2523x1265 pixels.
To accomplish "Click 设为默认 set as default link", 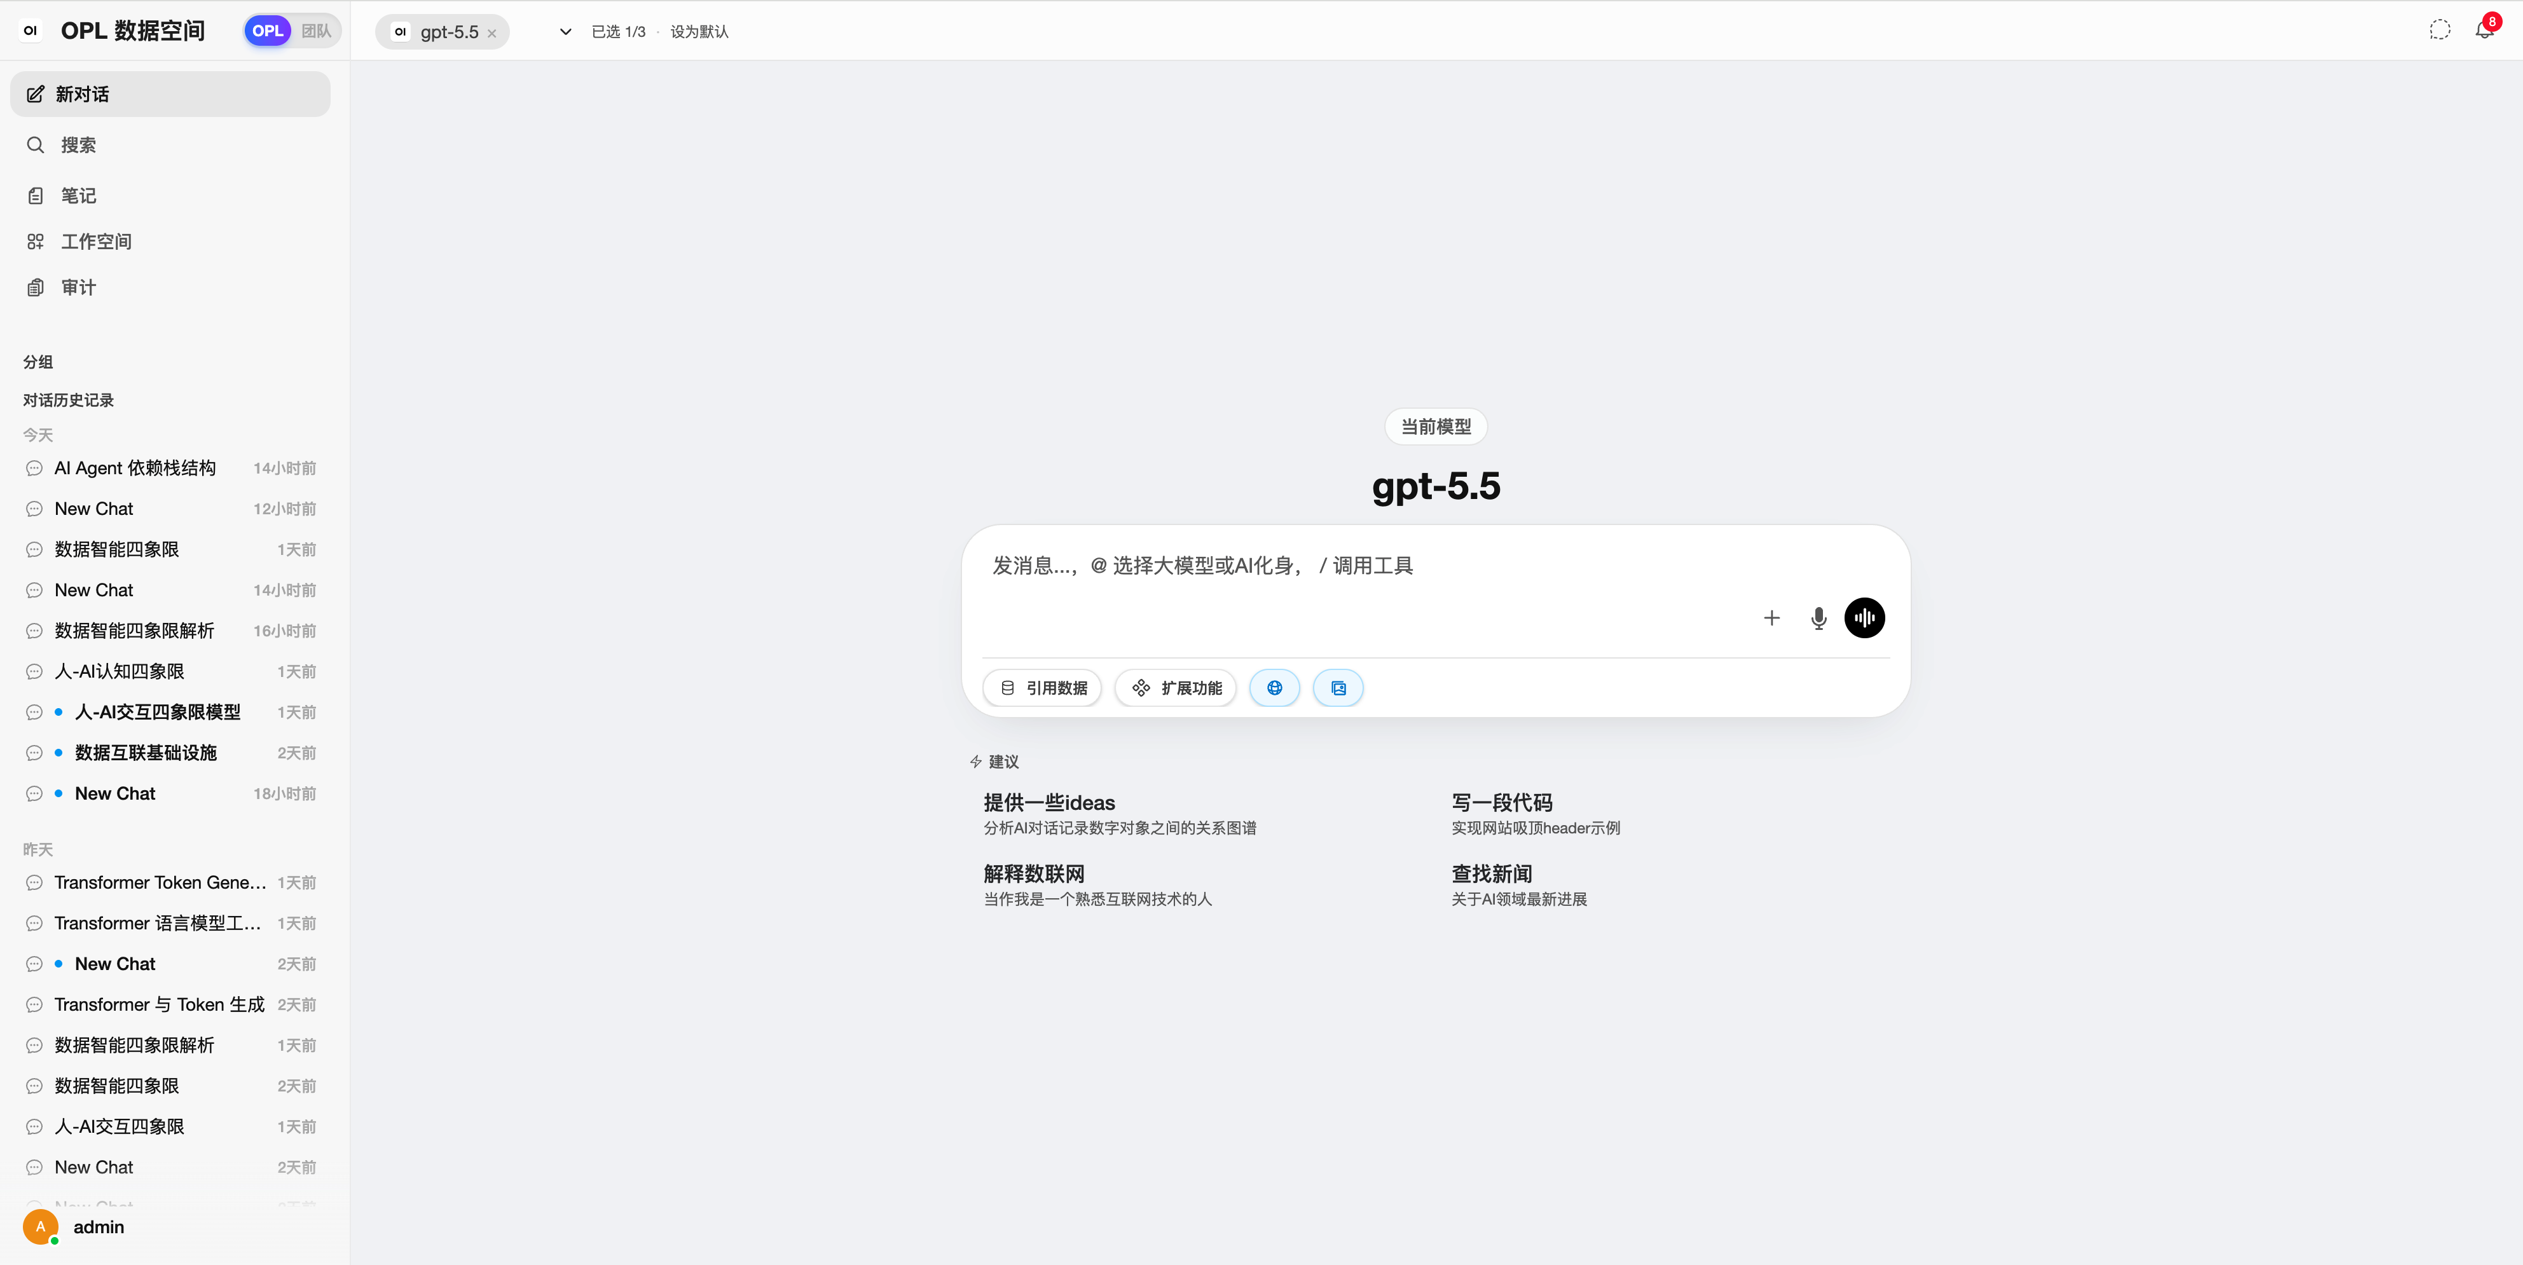I will click(x=699, y=31).
